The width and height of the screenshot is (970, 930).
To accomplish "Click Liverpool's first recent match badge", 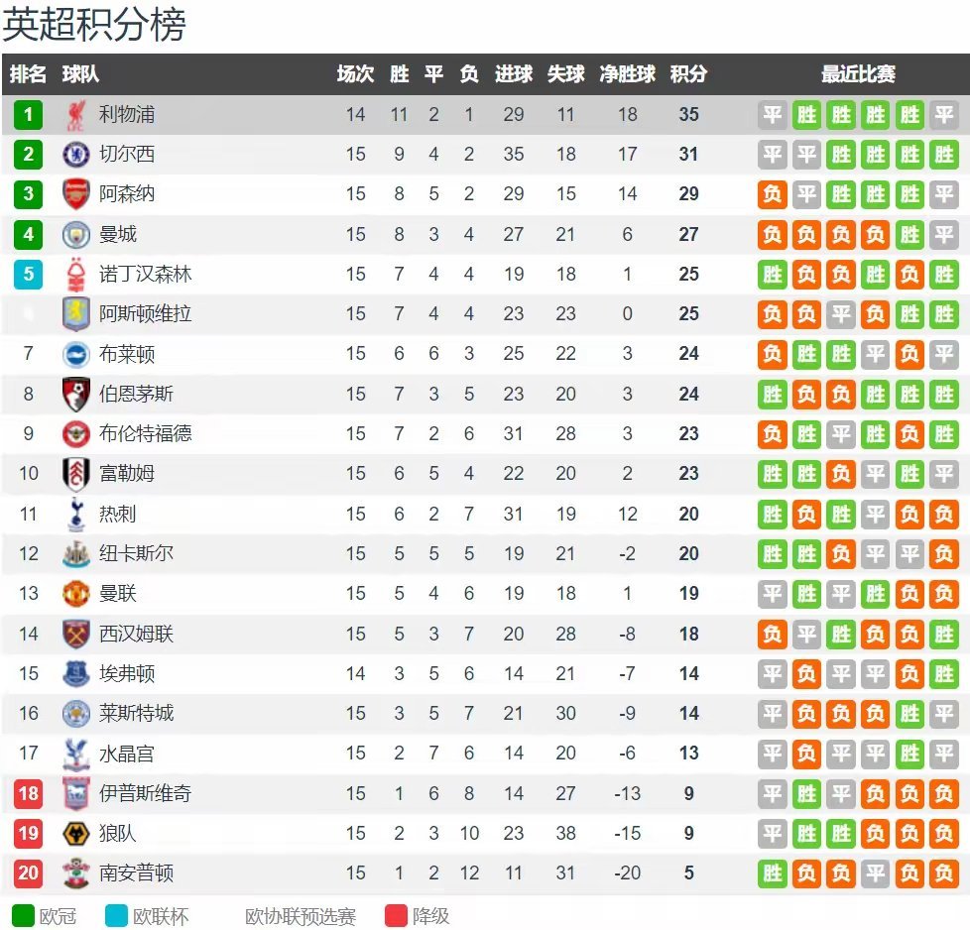I will pyautogui.click(x=773, y=115).
